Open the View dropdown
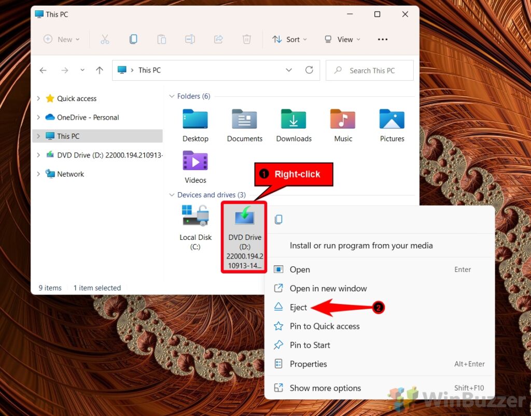 click(342, 39)
